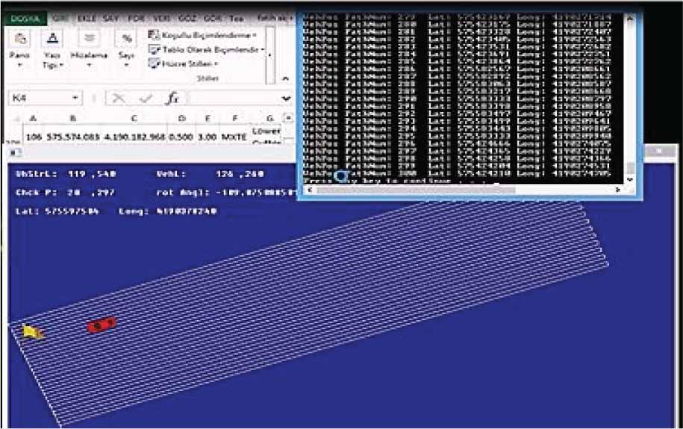The width and height of the screenshot is (683, 429).
Task: Click the confirm checkmark in formula bar
Action: tap(146, 98)
